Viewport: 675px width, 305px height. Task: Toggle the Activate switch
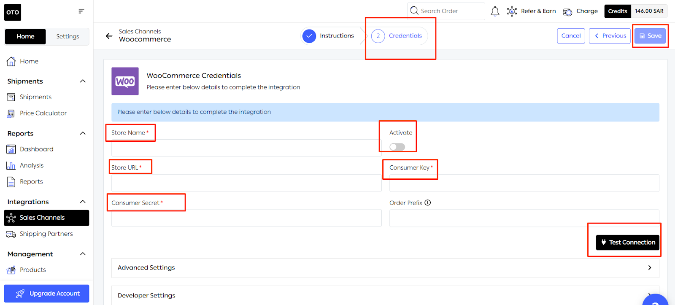pos(397,147)
